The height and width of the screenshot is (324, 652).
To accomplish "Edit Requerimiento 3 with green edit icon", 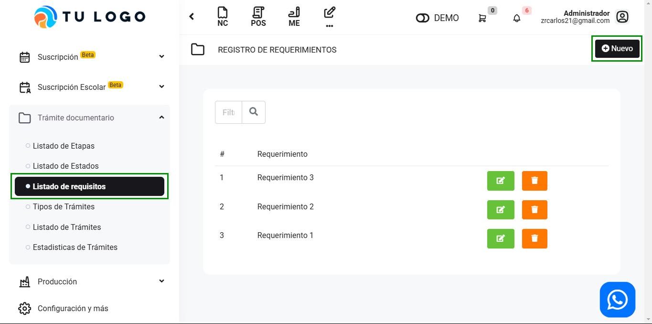I will coord(501,181).
